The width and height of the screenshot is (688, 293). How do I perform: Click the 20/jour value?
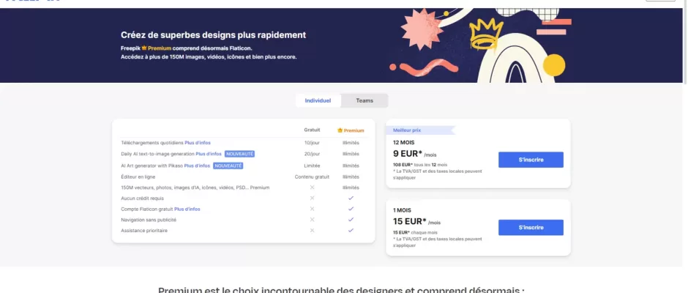point(312,154)
